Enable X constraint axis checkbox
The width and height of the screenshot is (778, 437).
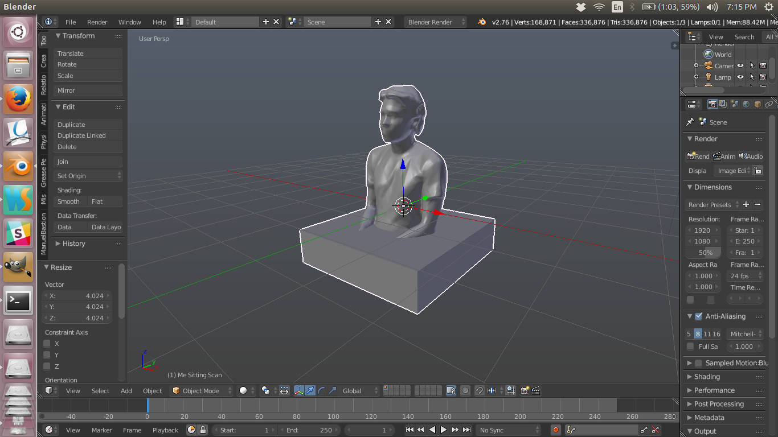(x=47, y=343)
